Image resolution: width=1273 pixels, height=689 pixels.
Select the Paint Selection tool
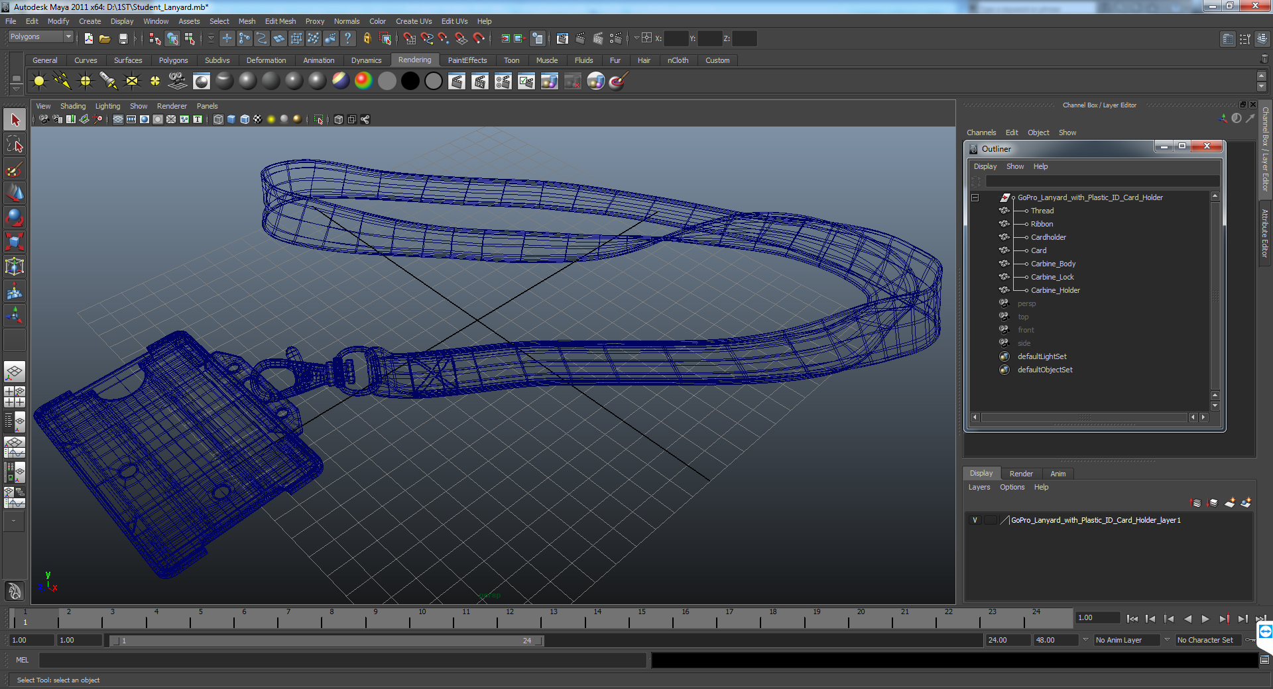(15, 170)
